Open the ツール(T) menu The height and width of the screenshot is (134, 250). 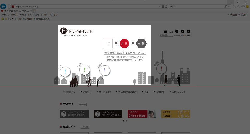44,15
